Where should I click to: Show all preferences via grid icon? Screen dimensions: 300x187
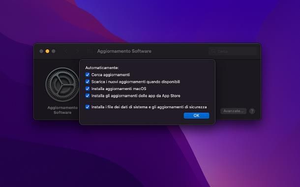click(90, 51)
